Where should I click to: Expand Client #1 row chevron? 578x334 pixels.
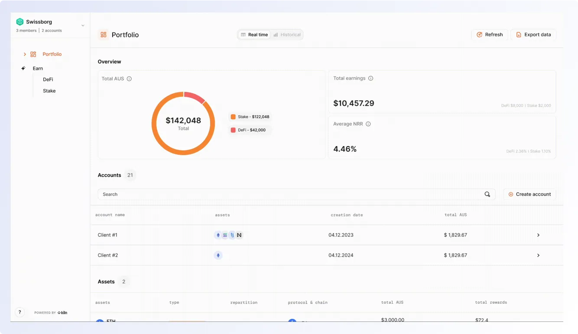[538, 235]
